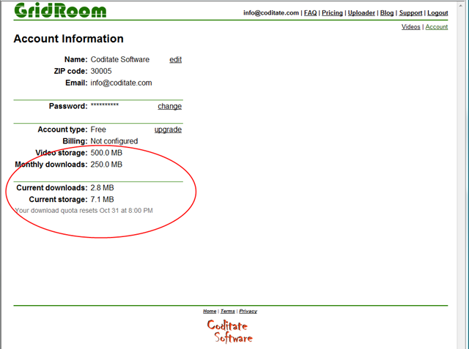Select the Billing value Not configured

pyautogui.click(x=114, y=141)
